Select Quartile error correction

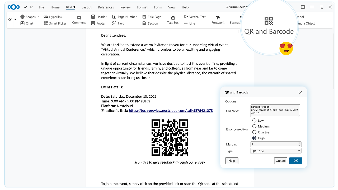point(255,132)
